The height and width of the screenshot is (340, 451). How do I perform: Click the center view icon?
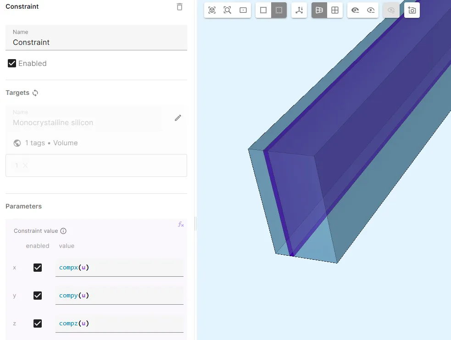coord(243,10)
